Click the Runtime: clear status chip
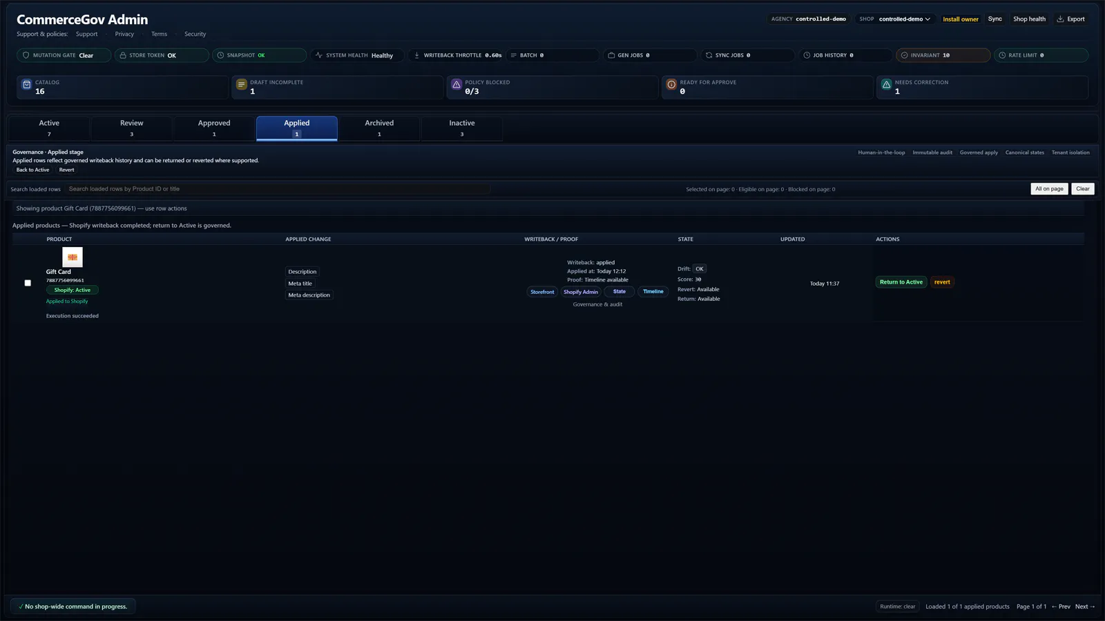The height and width of the screenshot is (621, 1105). click(x=897, y=607)
